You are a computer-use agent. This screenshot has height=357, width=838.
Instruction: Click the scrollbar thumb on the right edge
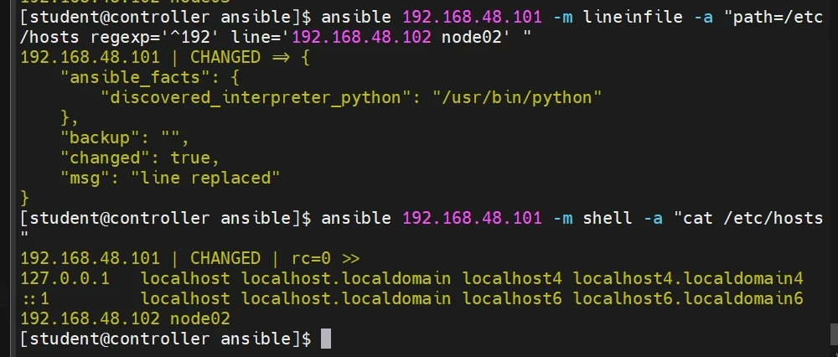pyautogui.click(x=832, y=334)
